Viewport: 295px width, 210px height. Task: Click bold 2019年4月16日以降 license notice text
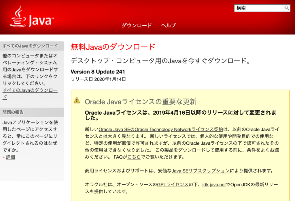click(181, 115)
